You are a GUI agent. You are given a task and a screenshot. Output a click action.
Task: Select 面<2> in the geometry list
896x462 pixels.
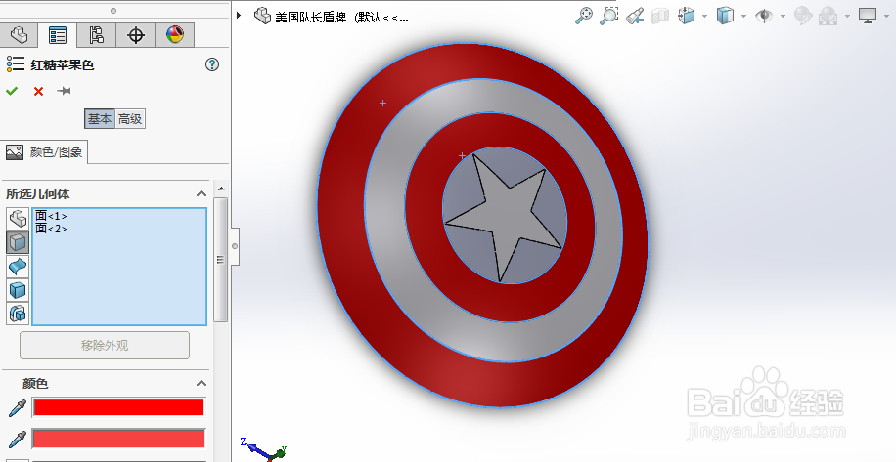[51, 229]
